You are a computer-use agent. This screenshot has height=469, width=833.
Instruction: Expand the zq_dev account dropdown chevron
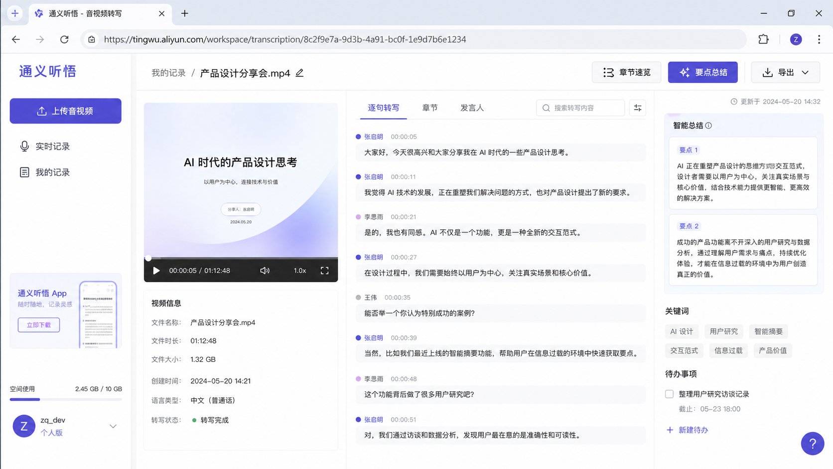(x=113, y=426)
